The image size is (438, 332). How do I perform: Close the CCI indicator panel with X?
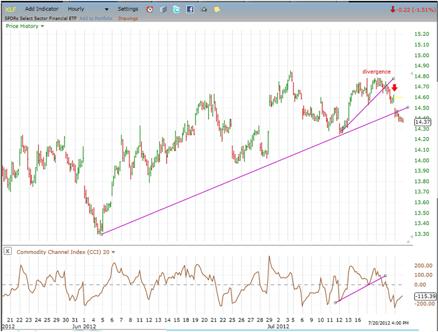pos(8,251)
